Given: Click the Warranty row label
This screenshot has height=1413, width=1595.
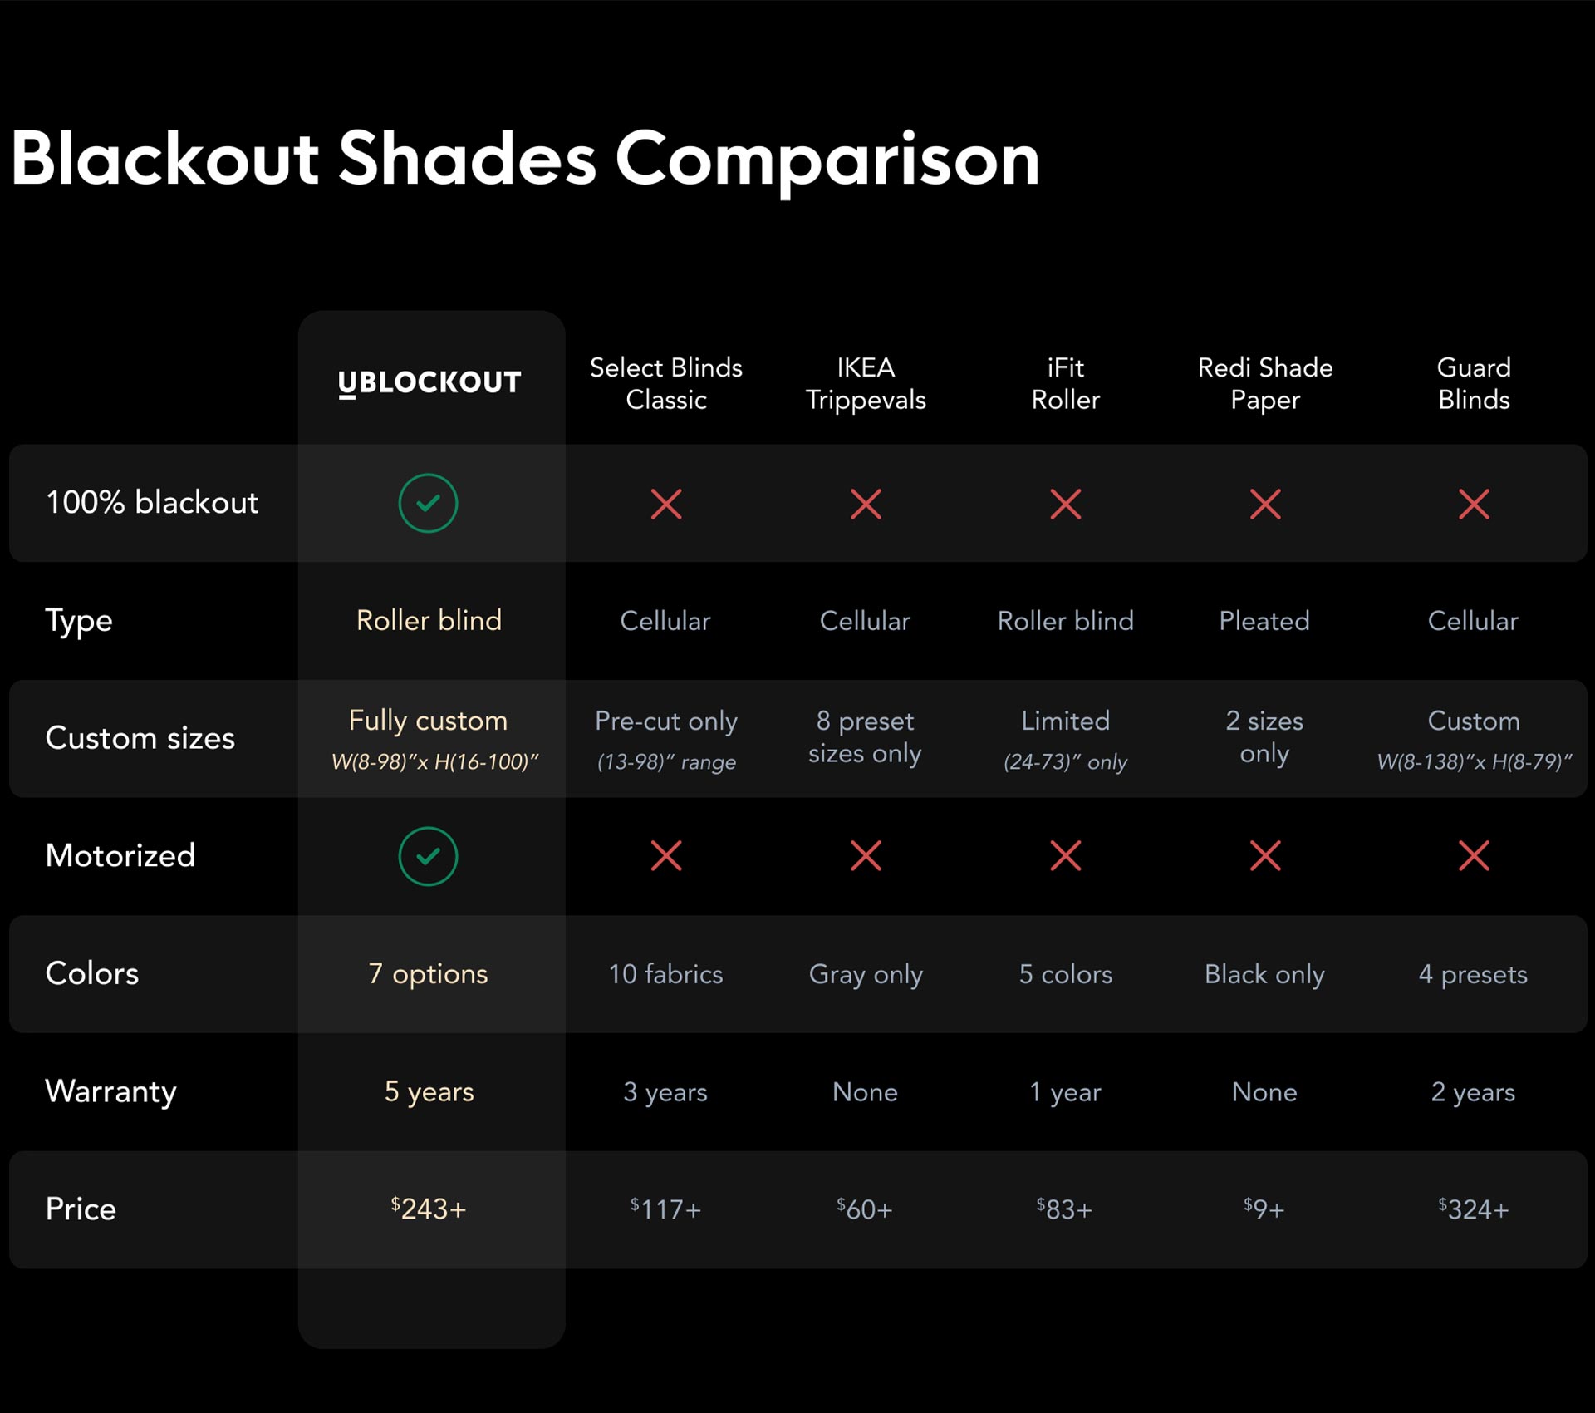Looking at the screenshot, I should (x=110, y=1091).
